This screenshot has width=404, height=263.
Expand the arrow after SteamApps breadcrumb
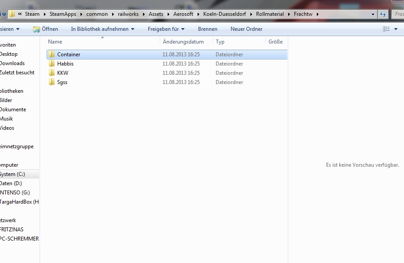click(81, 14)
